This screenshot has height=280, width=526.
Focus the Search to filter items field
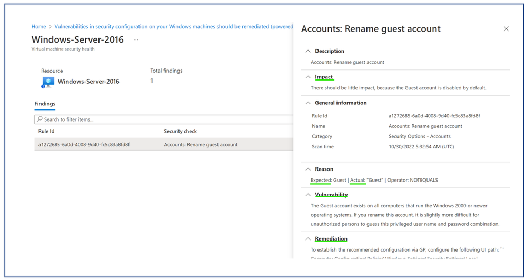pyautogui.click(x=164, y=119)
